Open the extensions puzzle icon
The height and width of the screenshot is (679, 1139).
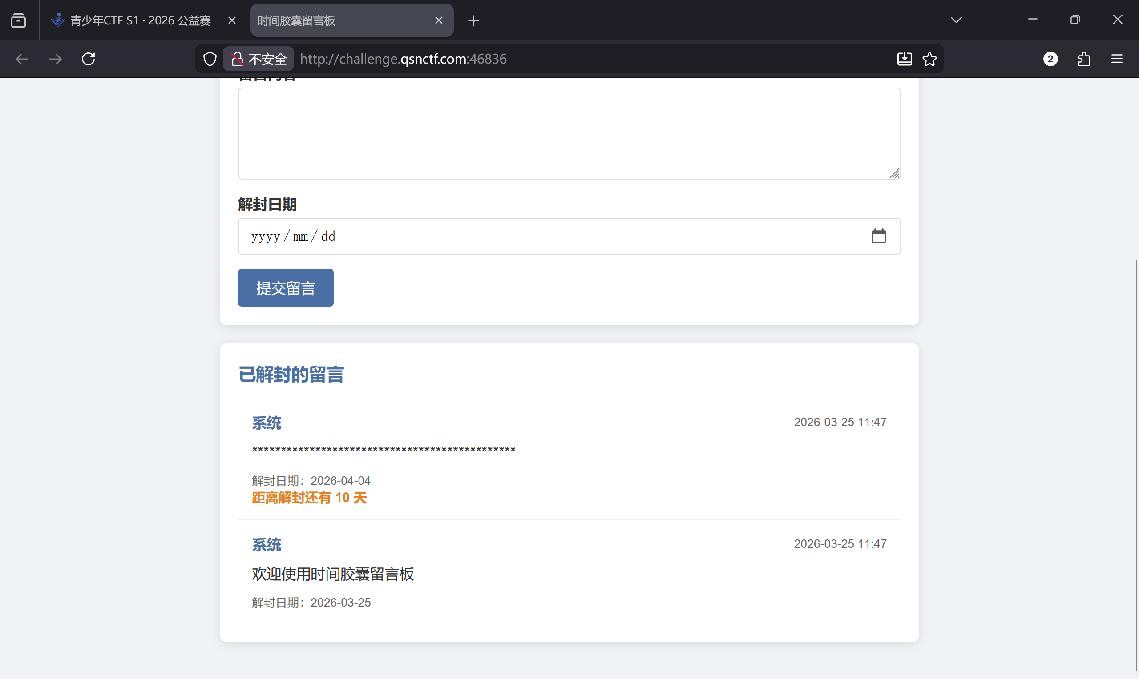(1083, 59)
